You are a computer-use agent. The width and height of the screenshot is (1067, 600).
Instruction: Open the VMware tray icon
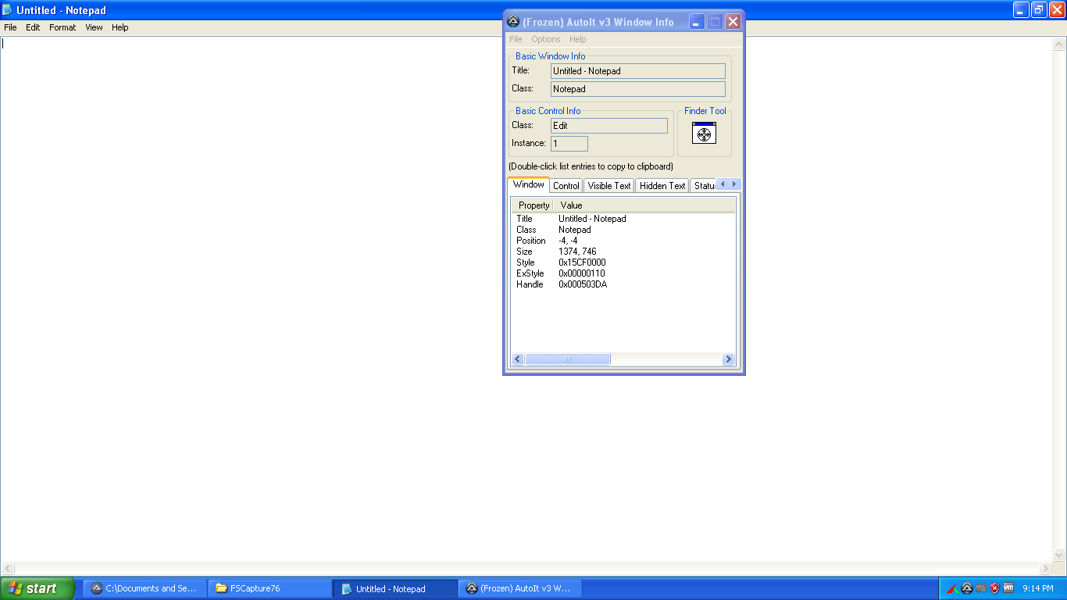point(1008,587)
